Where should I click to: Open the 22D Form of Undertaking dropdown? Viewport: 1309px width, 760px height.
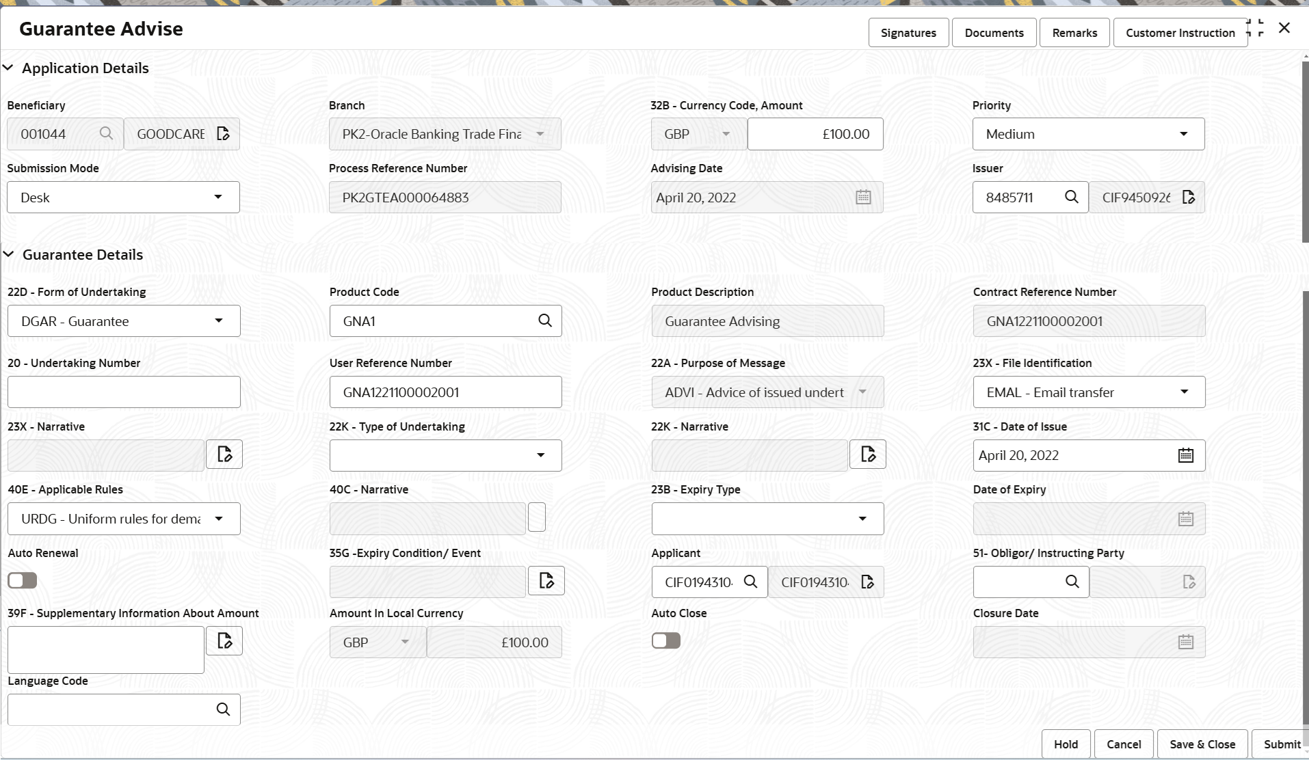[124, 321]
